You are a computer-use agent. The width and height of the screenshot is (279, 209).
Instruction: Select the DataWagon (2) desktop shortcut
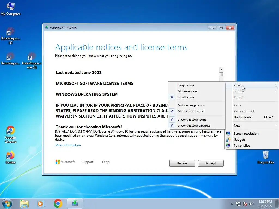[10, 36]
